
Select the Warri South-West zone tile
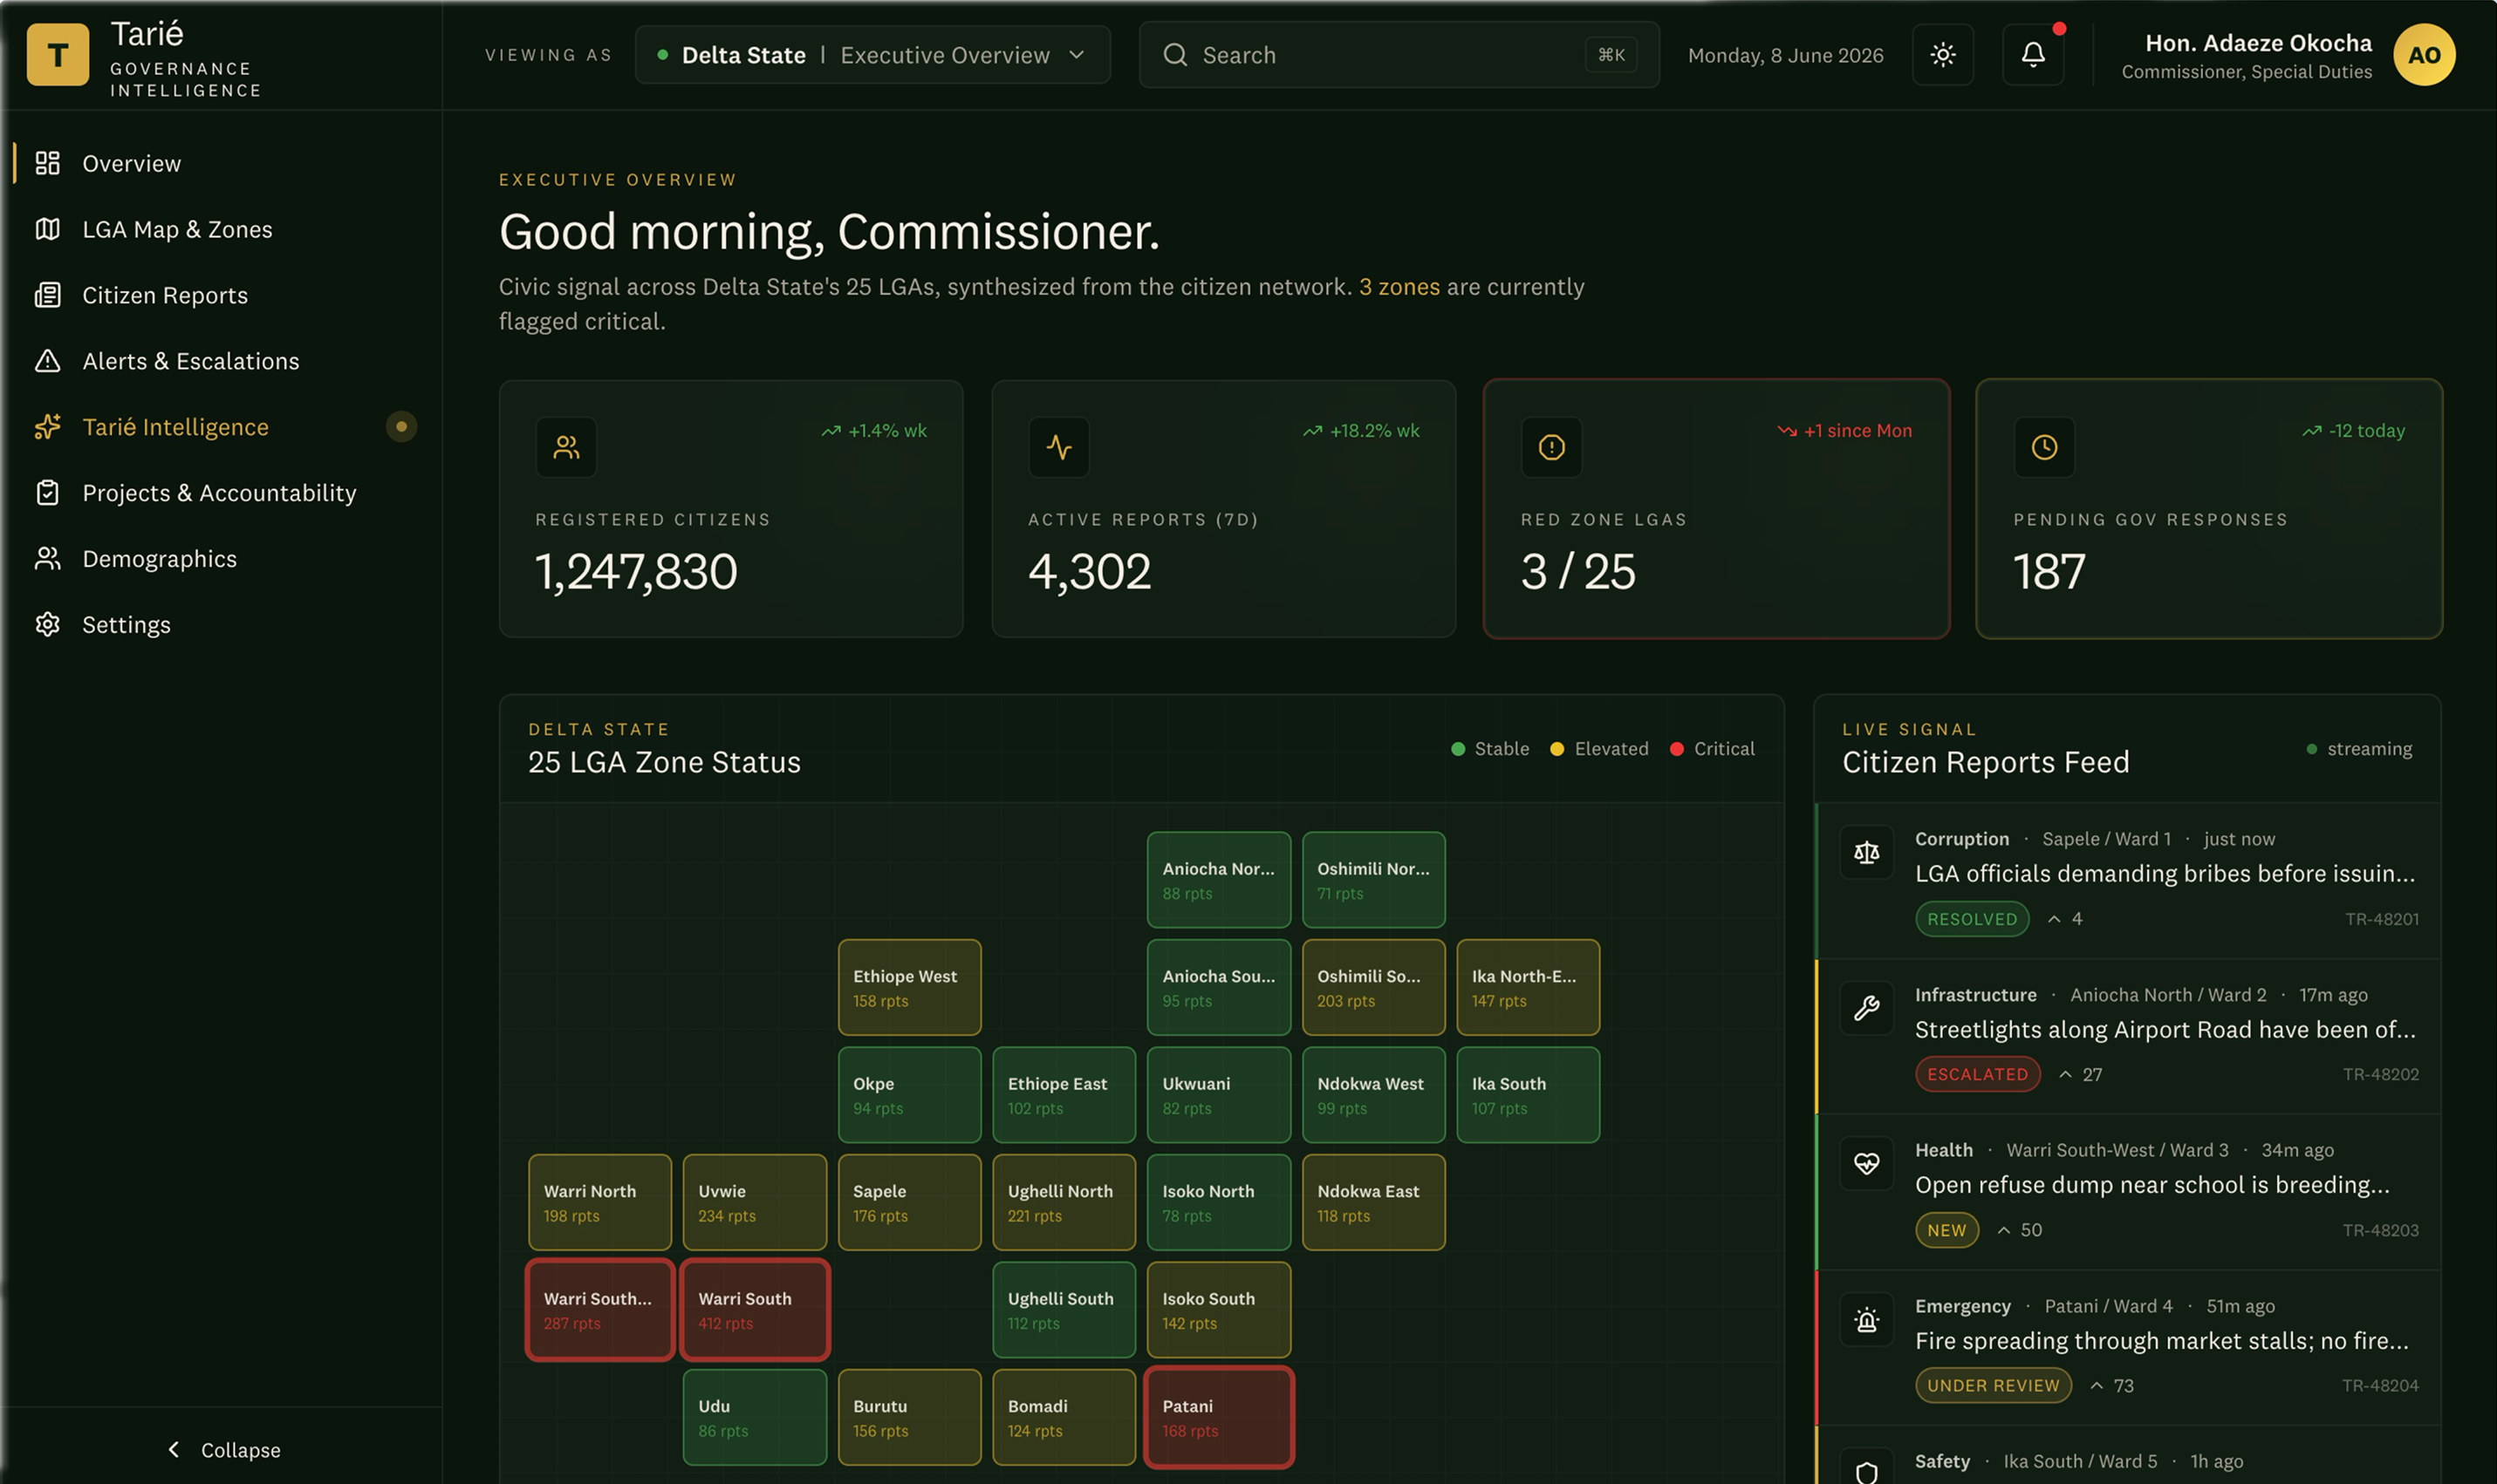(600, 1310)
